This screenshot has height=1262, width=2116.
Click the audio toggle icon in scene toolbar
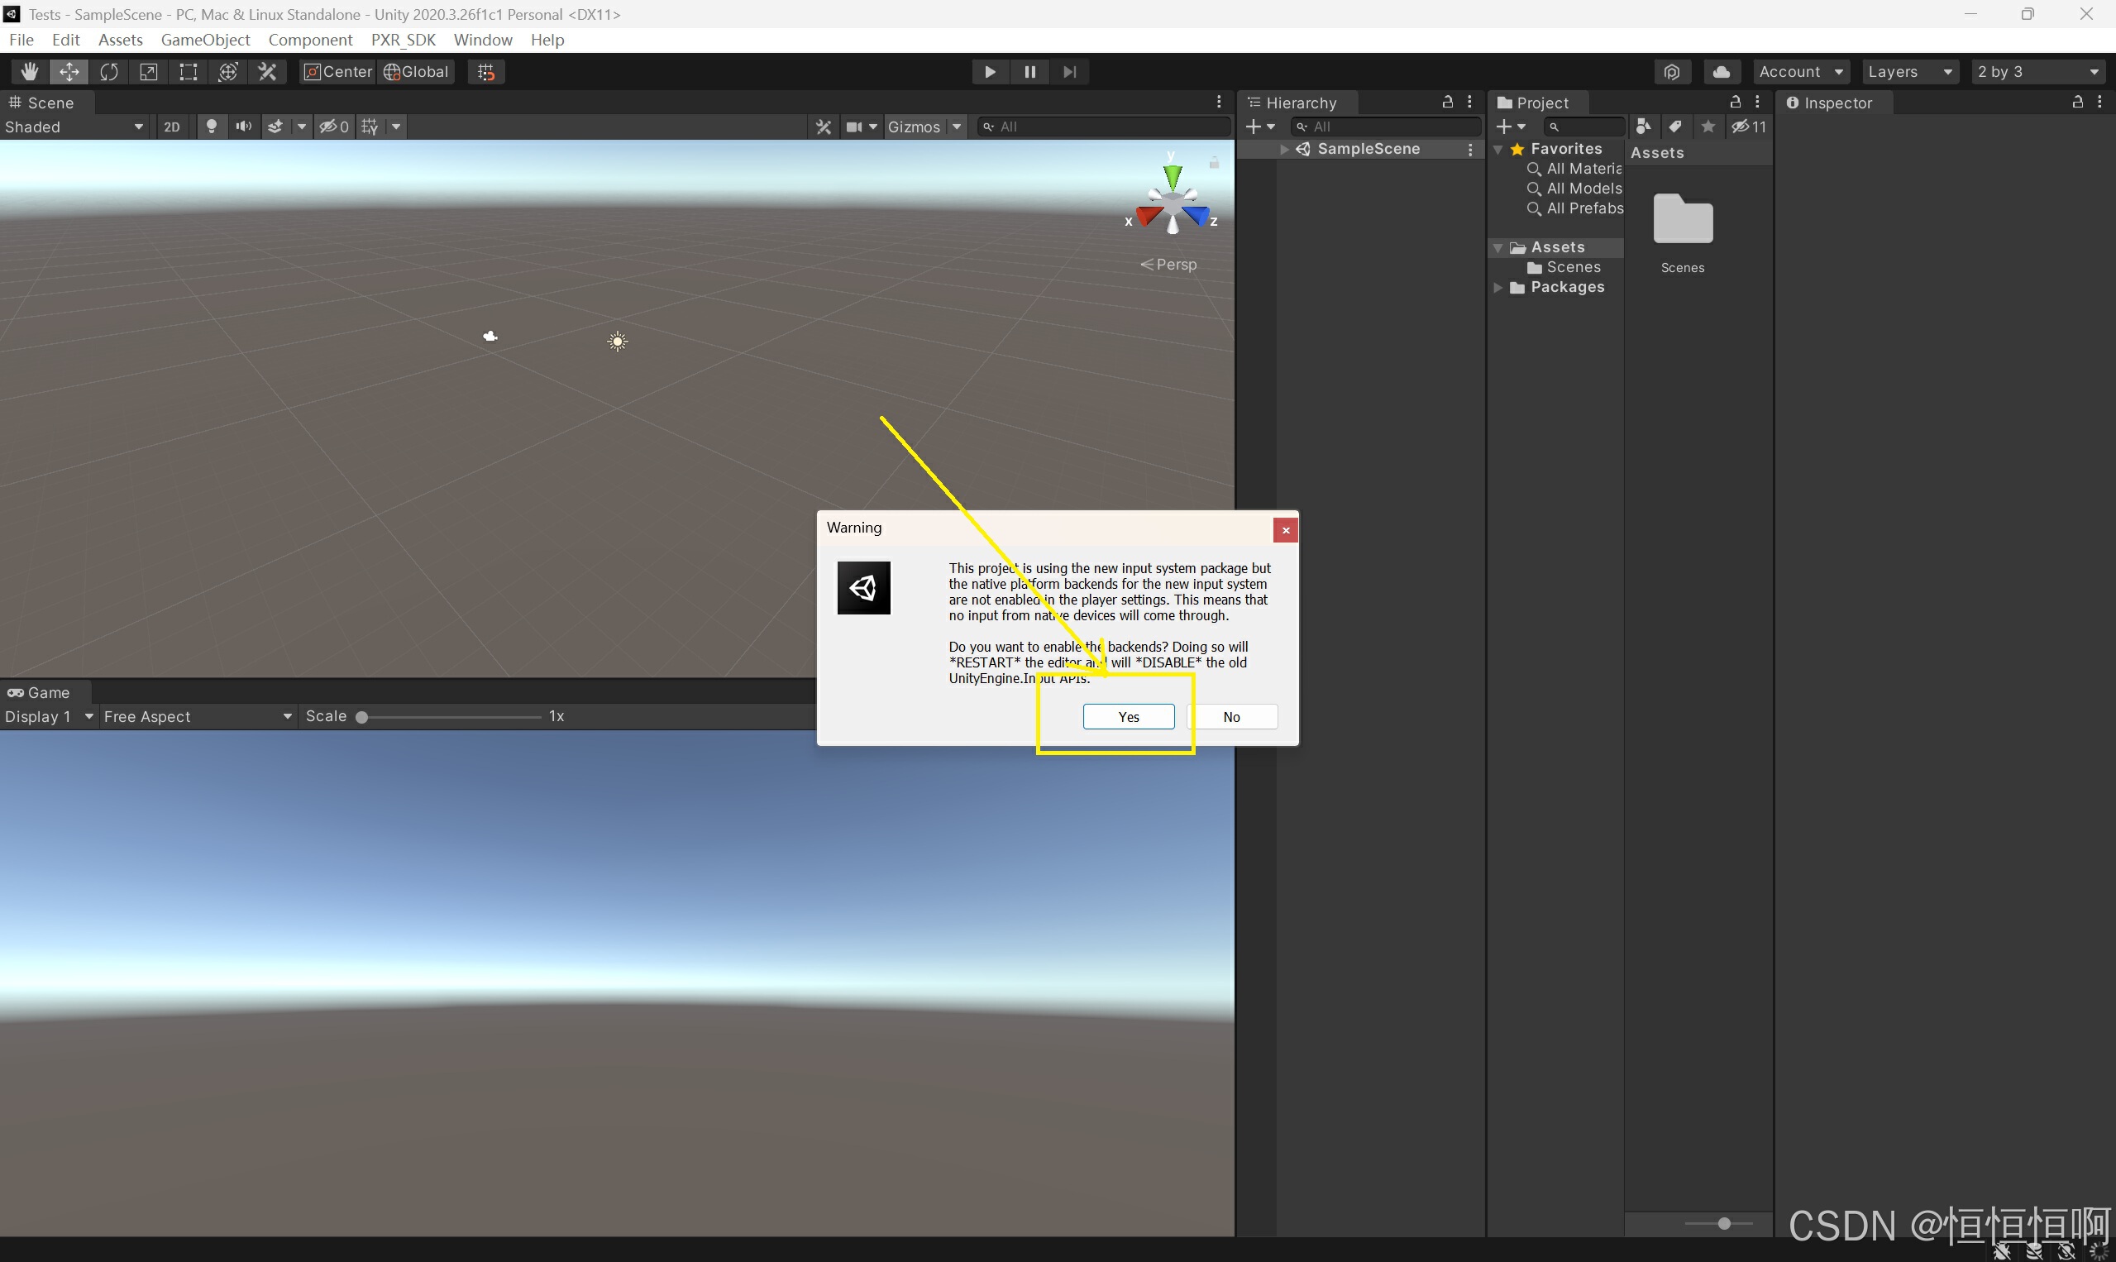pyautogui.click(x=243, y=127)
